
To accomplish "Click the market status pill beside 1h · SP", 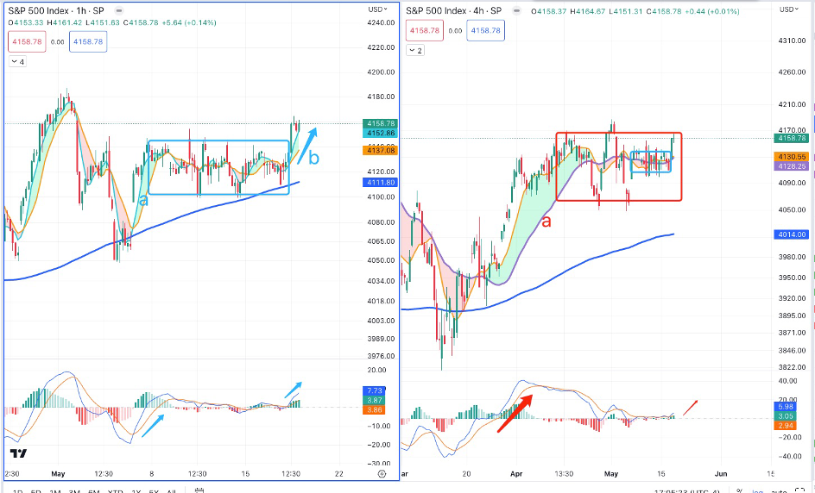I will 119,10.
